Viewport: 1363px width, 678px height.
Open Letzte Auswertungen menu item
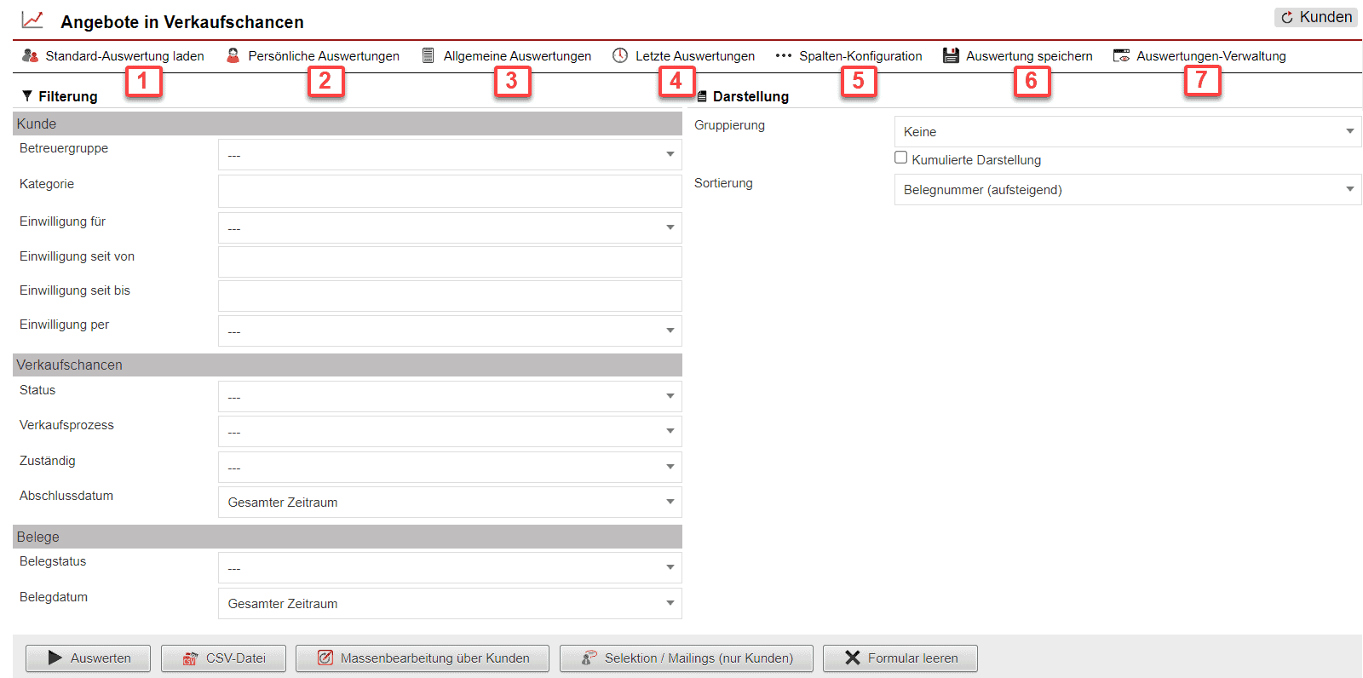694,56
